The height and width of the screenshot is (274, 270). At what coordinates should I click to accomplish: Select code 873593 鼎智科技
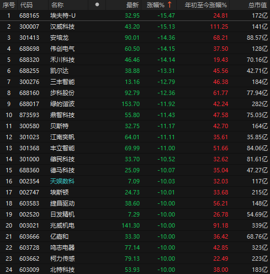(x=29, y=115)
